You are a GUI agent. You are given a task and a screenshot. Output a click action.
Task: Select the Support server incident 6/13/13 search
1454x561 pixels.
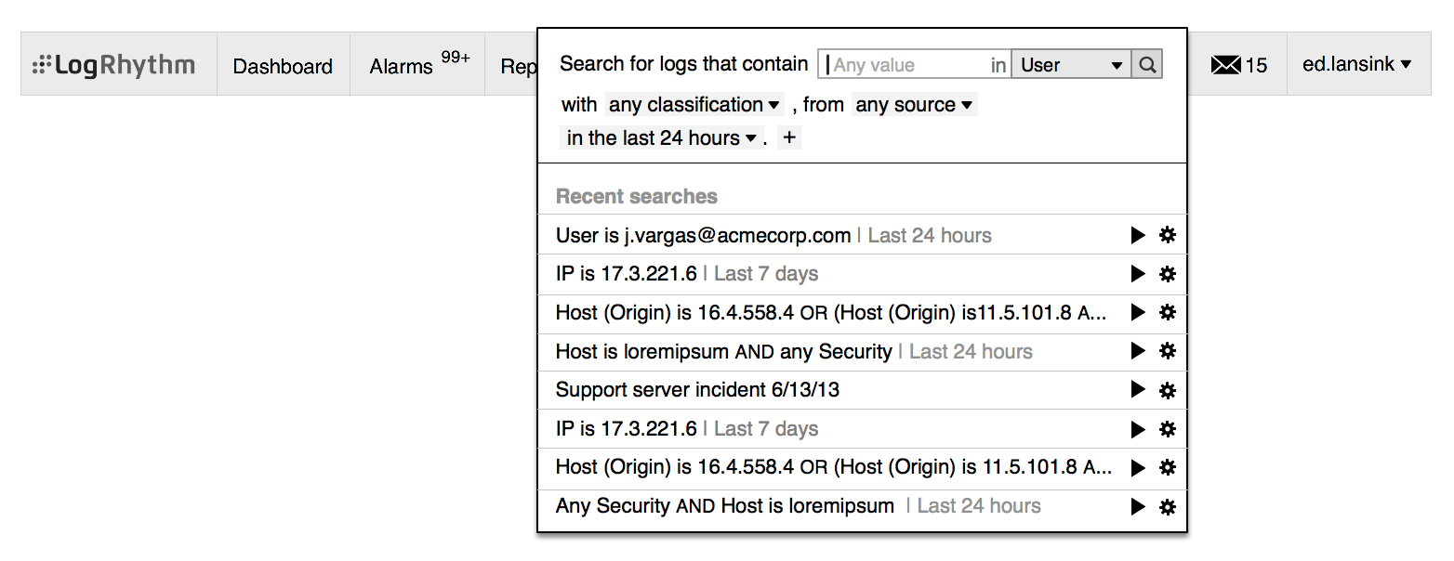[697, 390]
